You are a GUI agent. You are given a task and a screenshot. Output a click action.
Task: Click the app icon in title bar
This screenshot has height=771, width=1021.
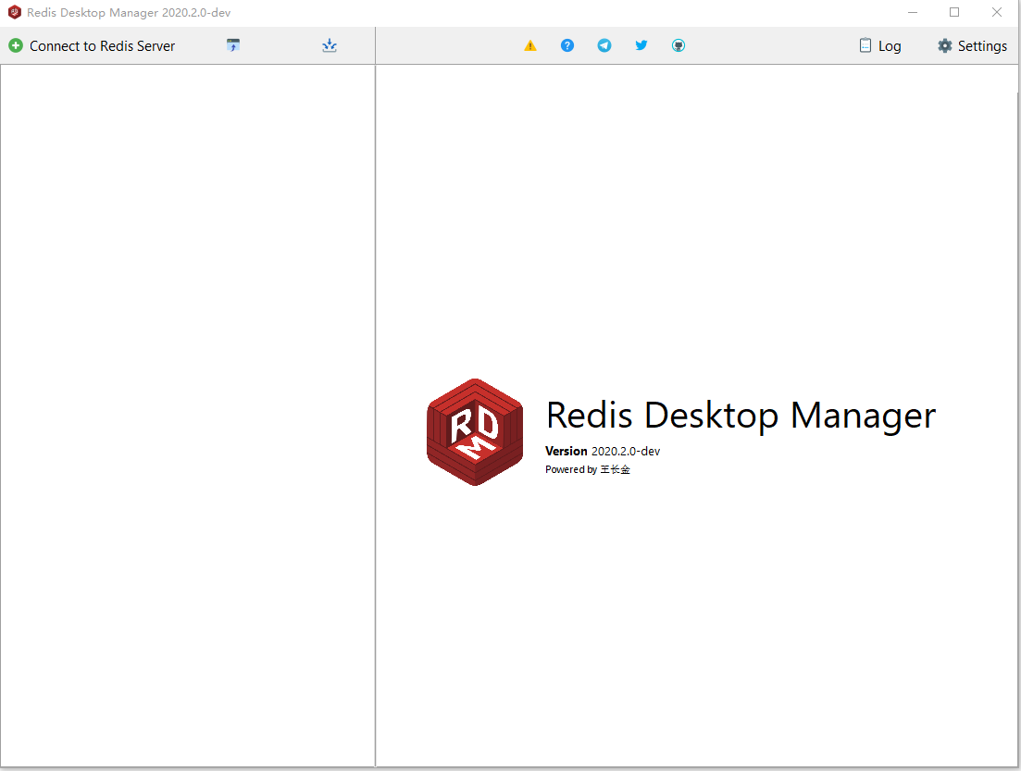click(x=15, y=13)
